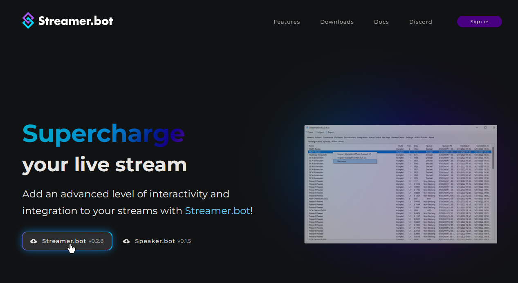Click the "your live stream" heading text

(x=105, y=164)
